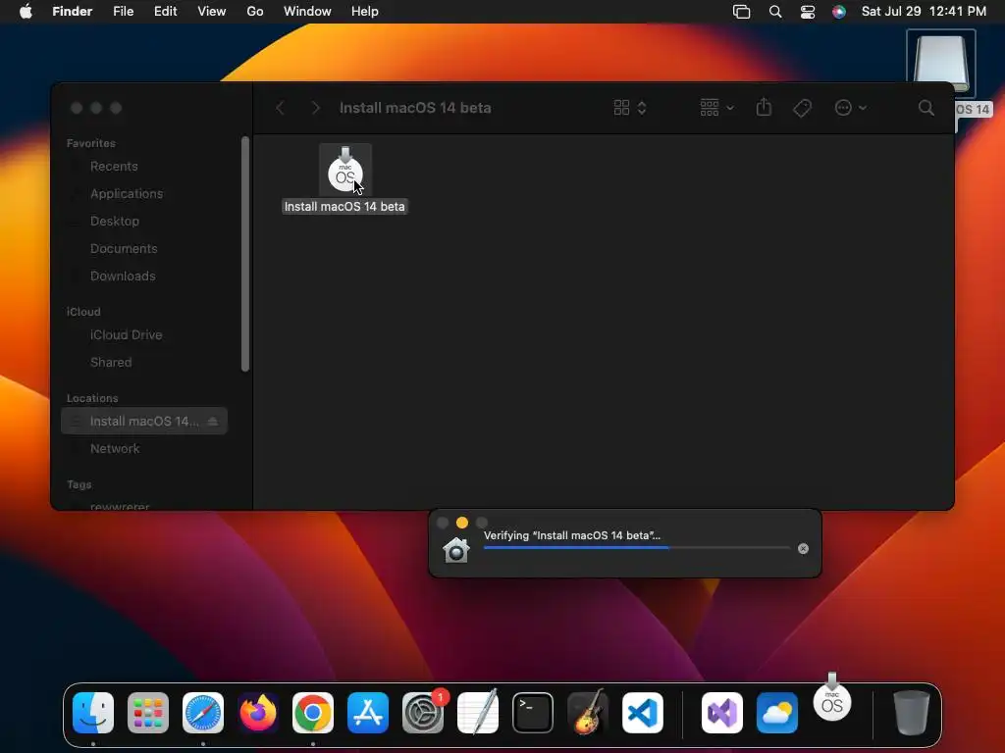Screen dimensions: 1005x753
Task: Open the Action ellipsis menu
Action: (x=851, y=108)
